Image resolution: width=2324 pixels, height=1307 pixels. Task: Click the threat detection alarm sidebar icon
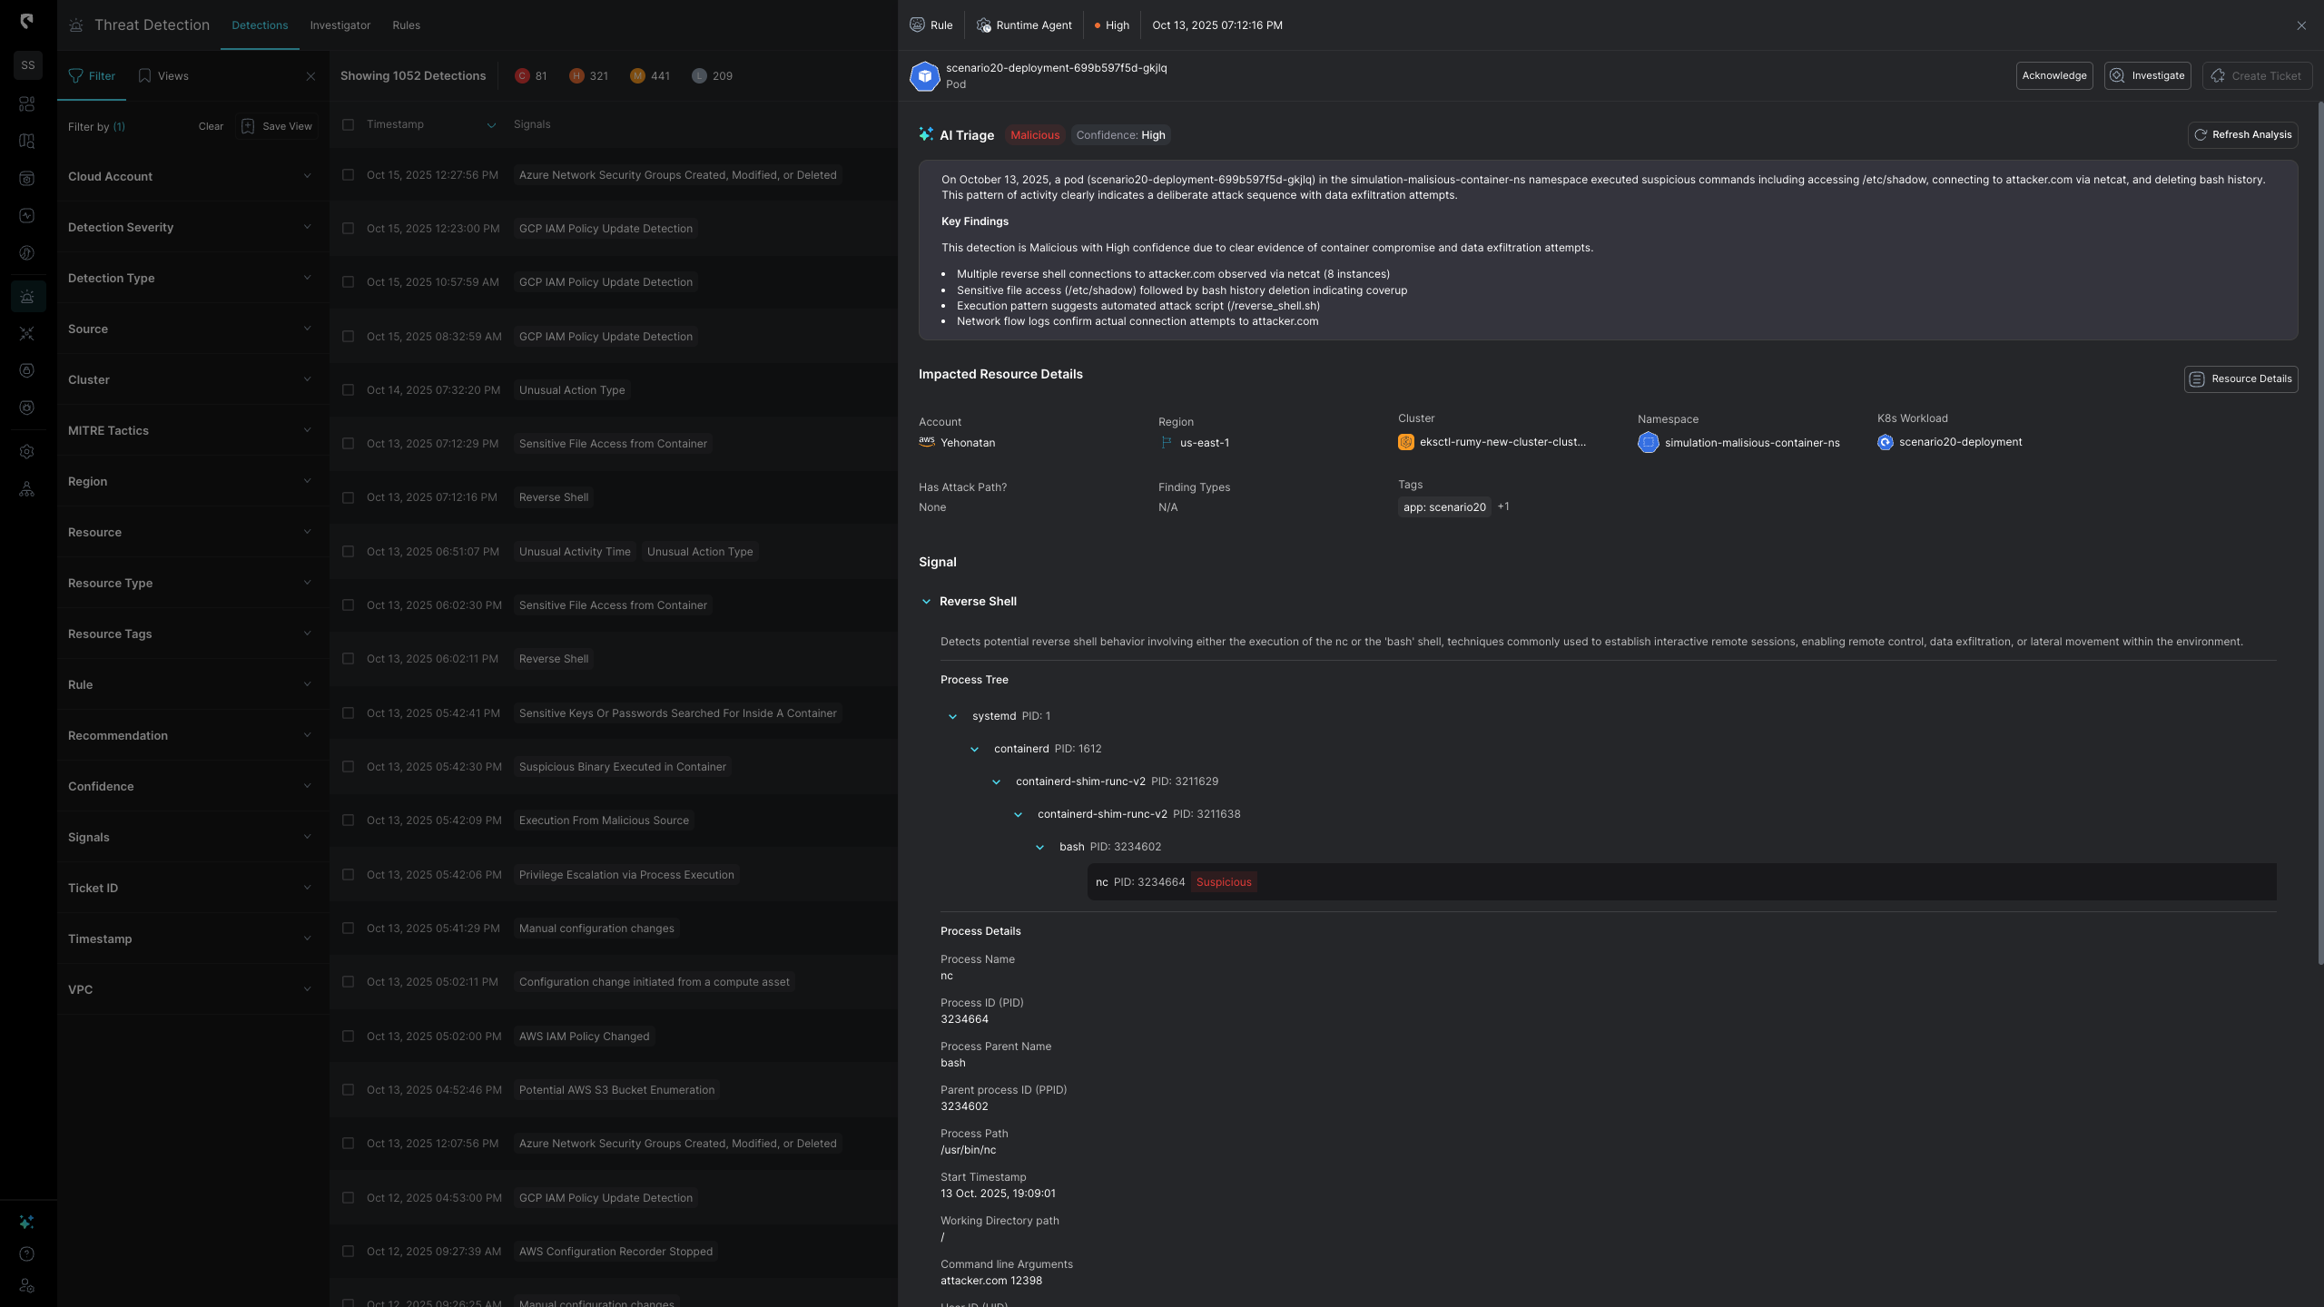coord(27,296)
